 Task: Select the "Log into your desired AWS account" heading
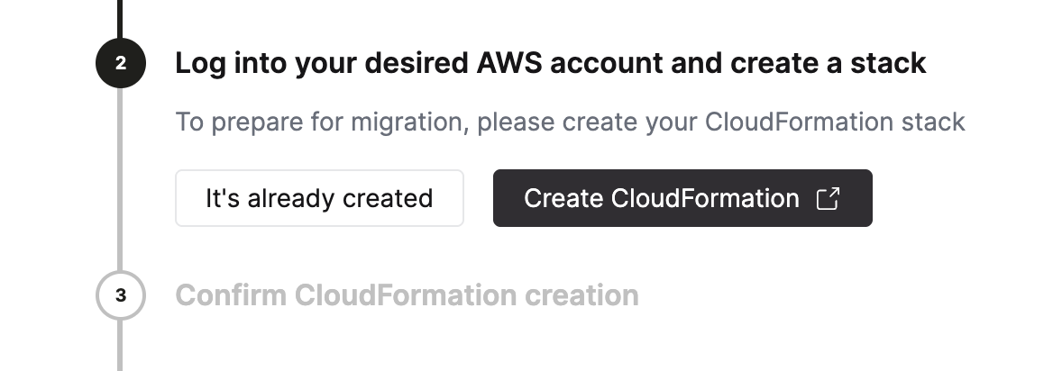[x=550, y=64]
